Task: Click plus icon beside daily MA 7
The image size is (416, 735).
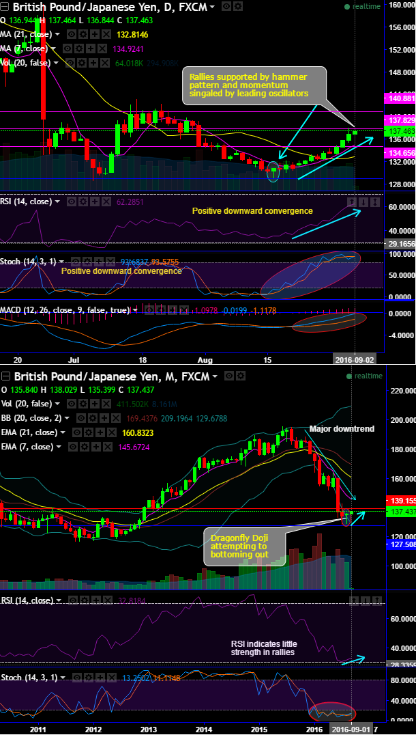Action: tap(90, 48)
